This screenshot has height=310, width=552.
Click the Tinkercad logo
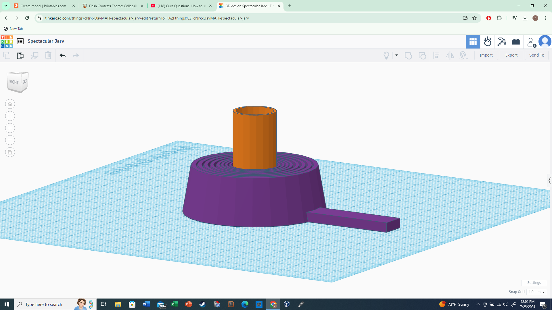[7, 41]
